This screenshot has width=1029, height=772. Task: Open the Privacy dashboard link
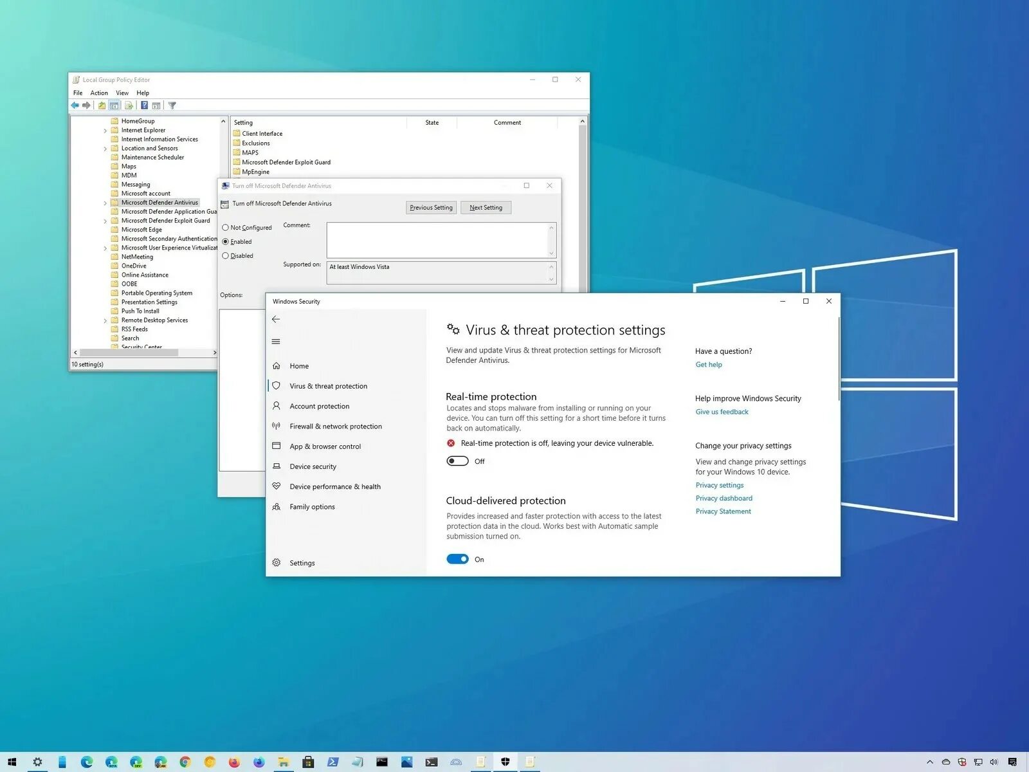coord(724,498)
